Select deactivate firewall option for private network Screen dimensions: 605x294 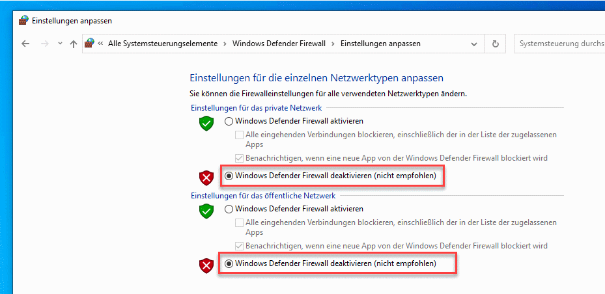229,176
